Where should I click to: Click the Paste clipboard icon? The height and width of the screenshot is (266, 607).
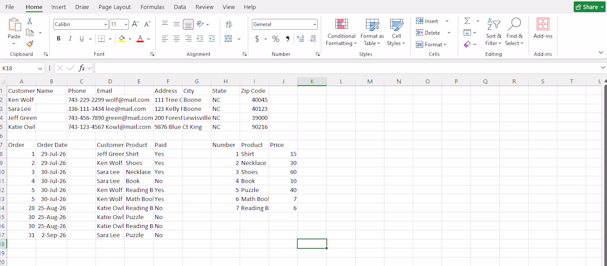[14, 25]
